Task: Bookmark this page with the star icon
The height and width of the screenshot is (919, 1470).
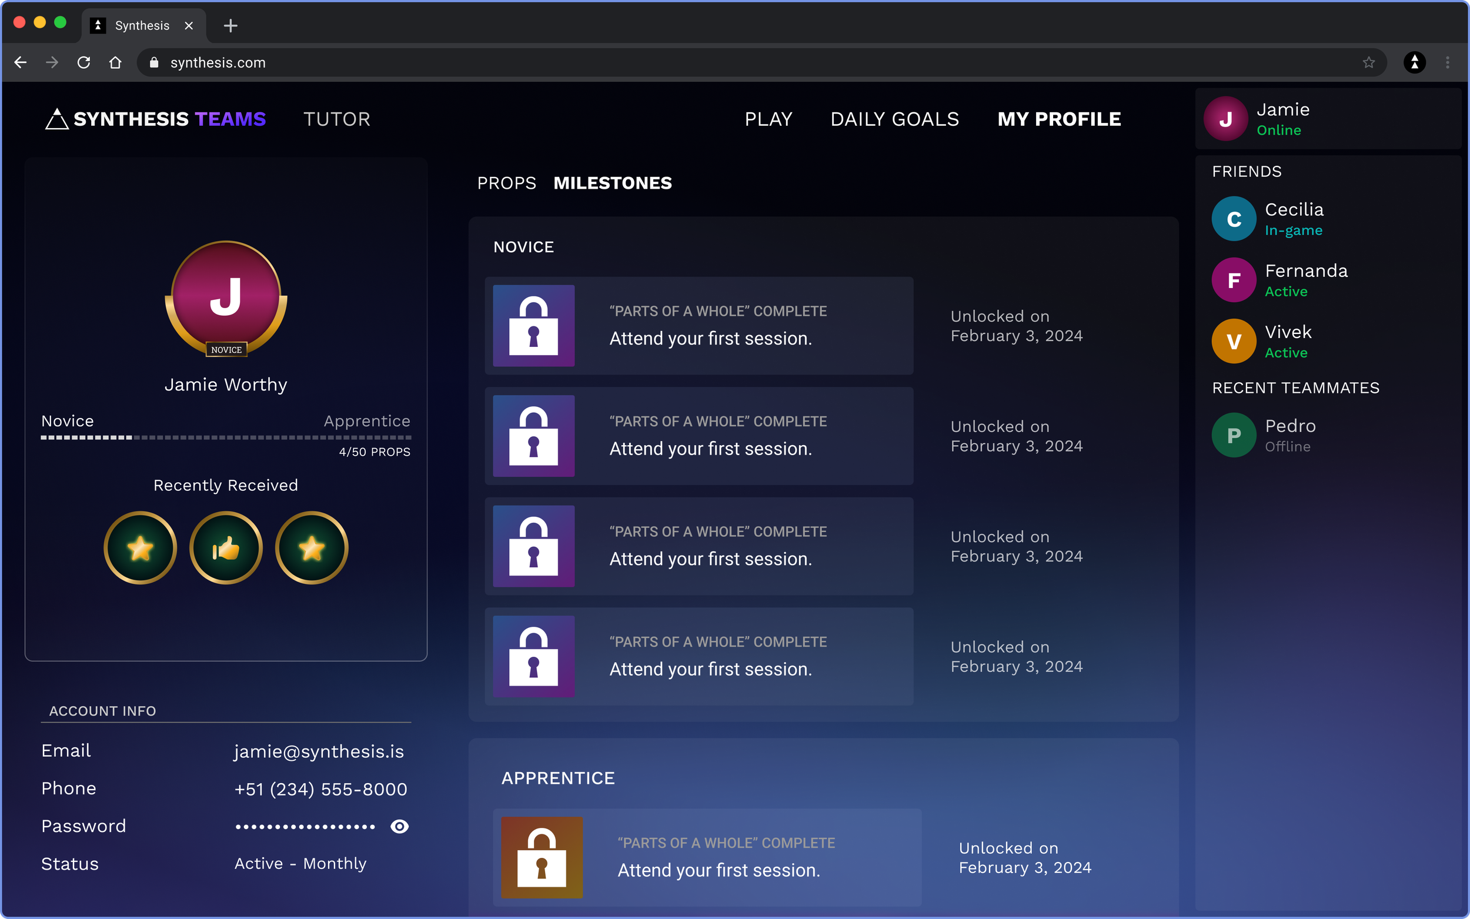Action: point(1368,62)
